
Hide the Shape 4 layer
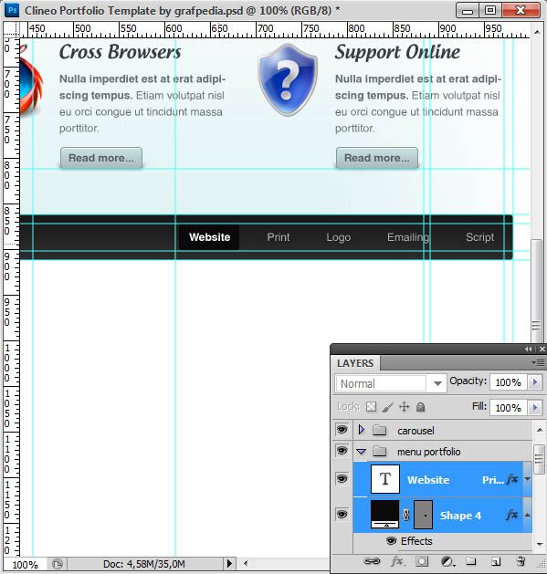342,515
